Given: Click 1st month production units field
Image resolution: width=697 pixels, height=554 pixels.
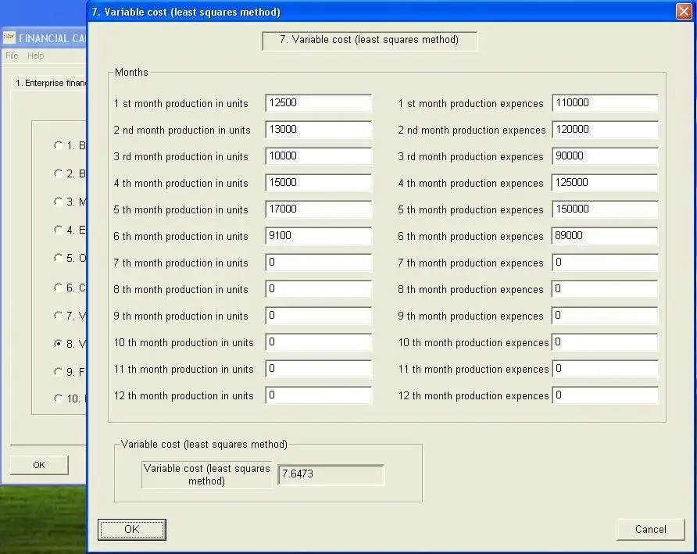Looking at the screenshot, I should click(318, 102).
